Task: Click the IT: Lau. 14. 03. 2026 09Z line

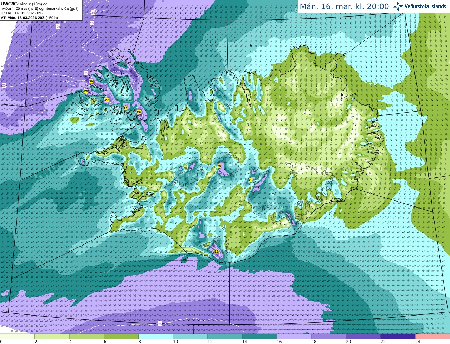Action: click(x=22, y=13)
